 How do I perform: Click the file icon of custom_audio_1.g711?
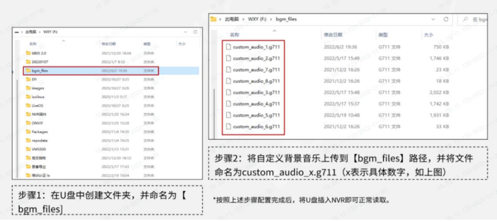pyautogui.click(x=228, y=47)
